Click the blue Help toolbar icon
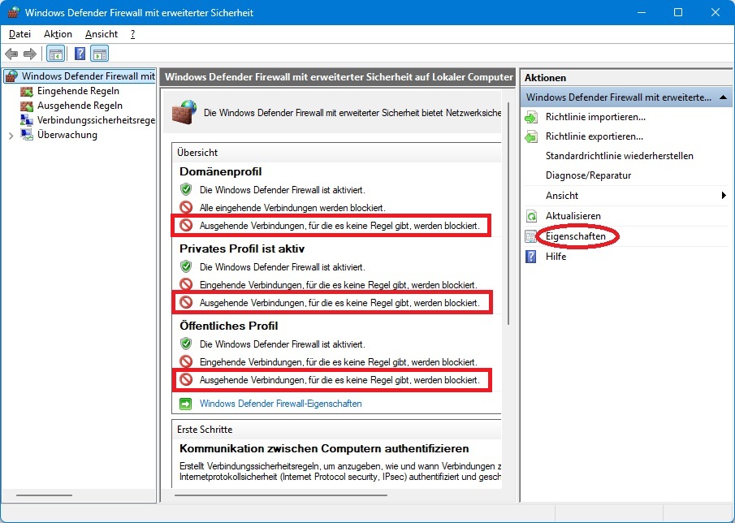Screen dimensions: 735x523 point(80,54)
